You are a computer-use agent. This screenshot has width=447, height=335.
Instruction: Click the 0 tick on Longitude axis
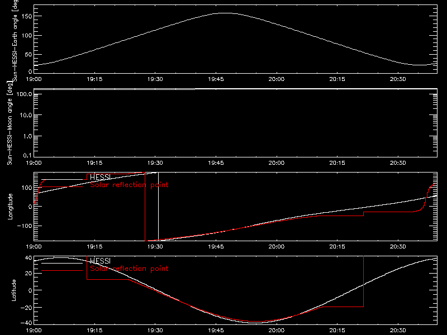[30, 207]
